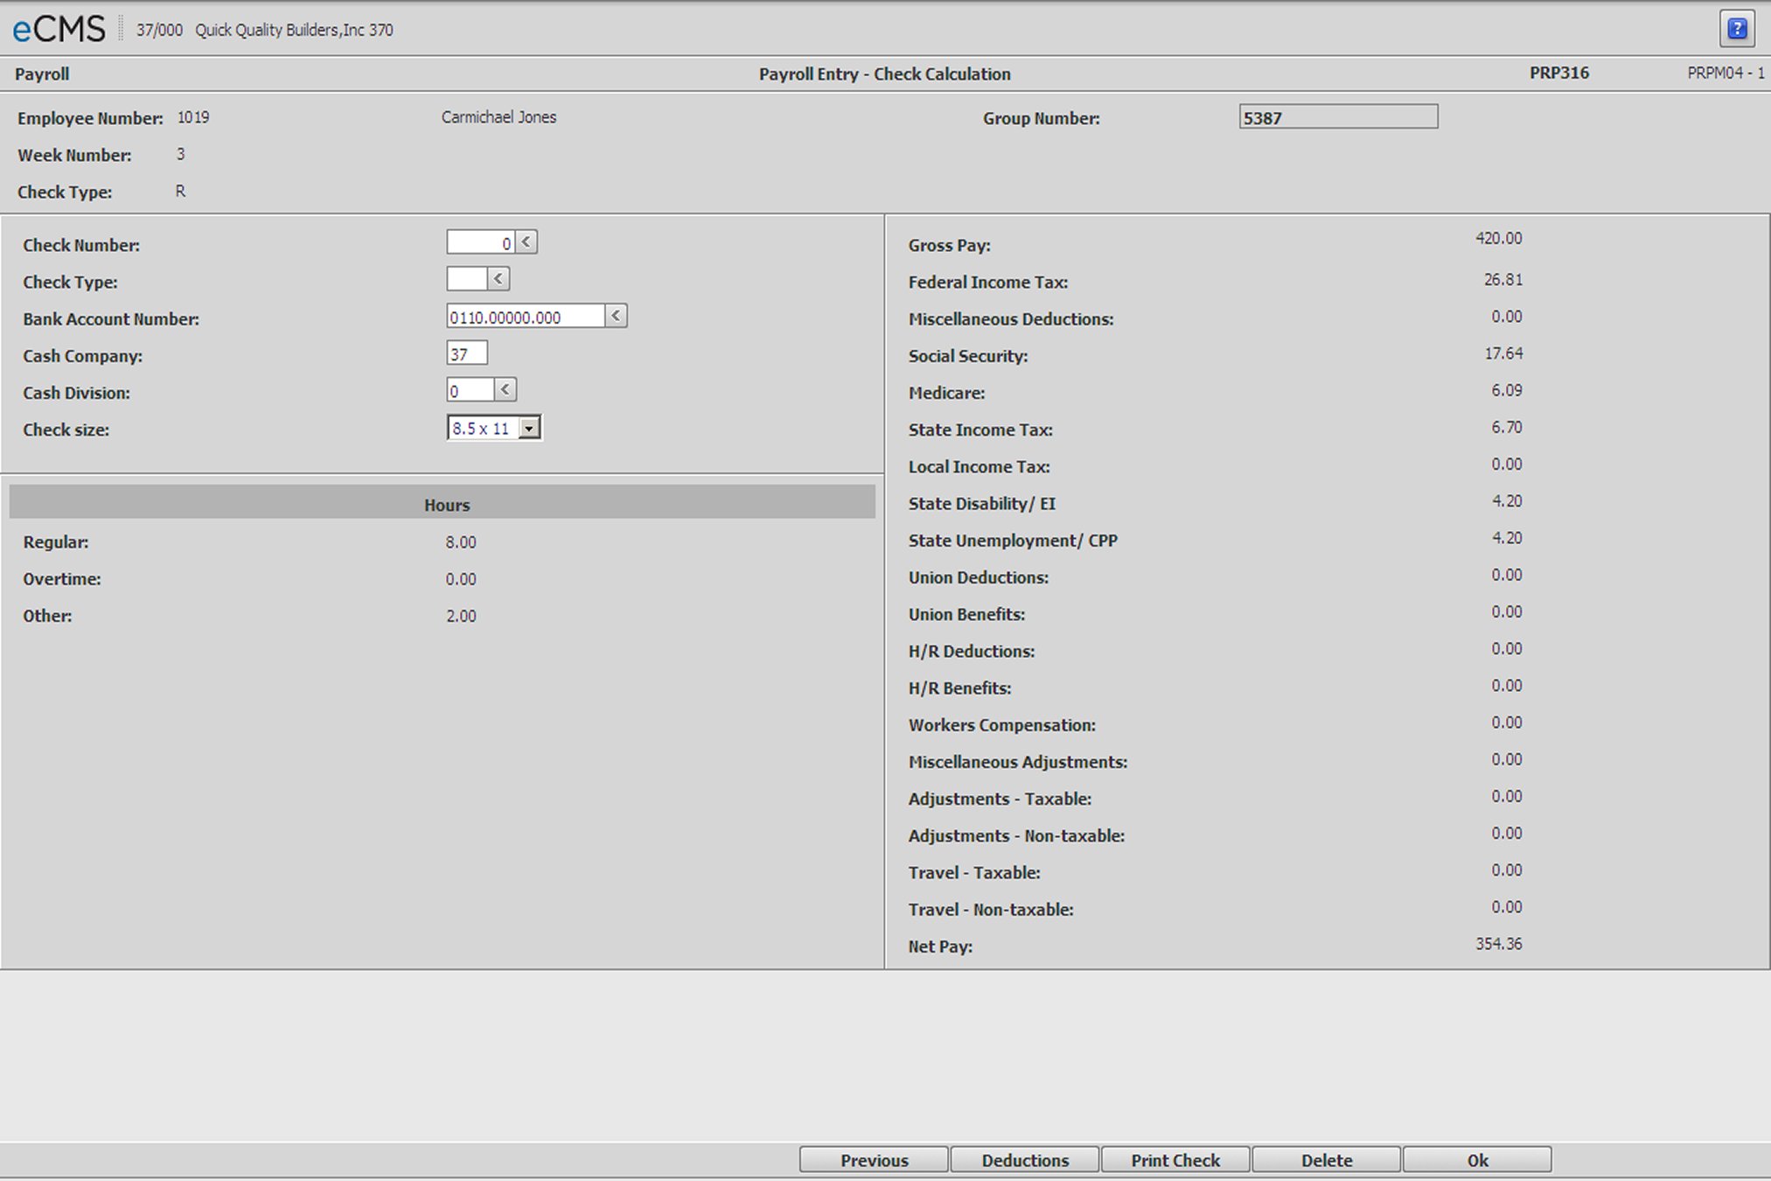Click the eCMS logo
The height and width of the screenshot is (1181, 1771).
click(59, 30)
